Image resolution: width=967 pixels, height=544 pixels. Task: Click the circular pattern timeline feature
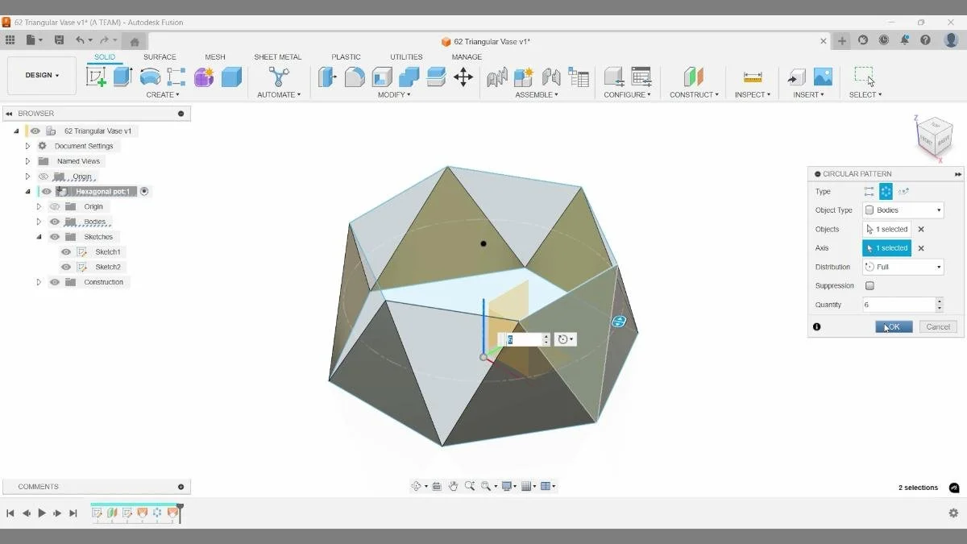click(x=158, y=513)
